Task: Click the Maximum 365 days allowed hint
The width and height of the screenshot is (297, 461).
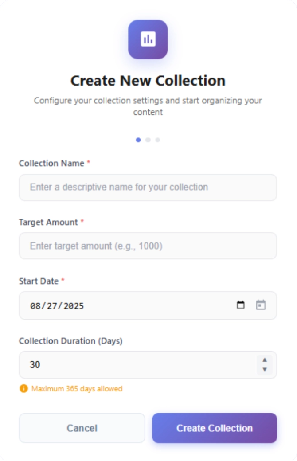Action: 77,389
